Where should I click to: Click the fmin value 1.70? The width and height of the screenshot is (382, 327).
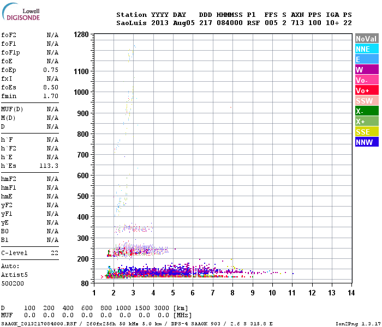[51, 96]
